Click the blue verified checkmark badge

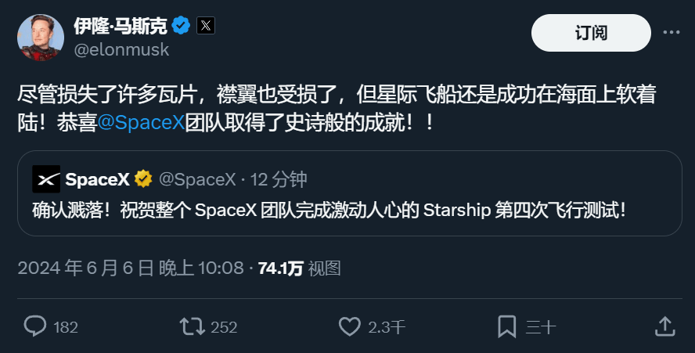(x=182, y=26)
